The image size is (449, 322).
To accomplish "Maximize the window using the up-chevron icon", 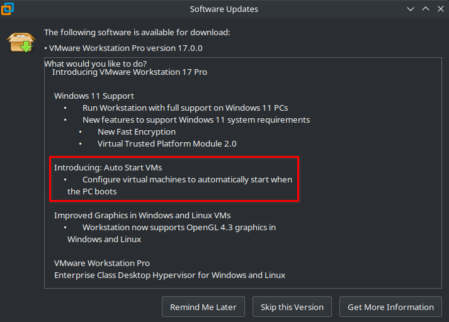I will 426,9.
